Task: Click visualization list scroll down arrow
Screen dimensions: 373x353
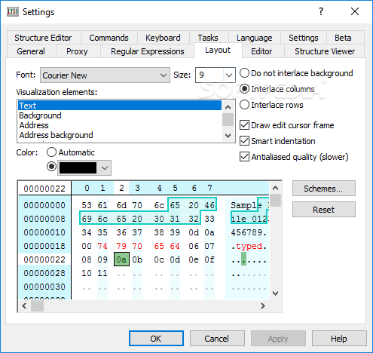Action: 228,136
